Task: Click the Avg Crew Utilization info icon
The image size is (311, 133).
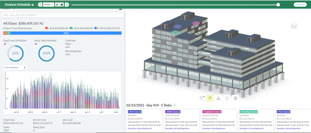Action: coord(5,44)
